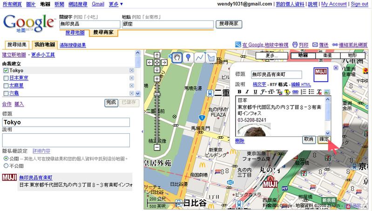Viewport: 372px width, 211px height.
Task: Switch to the 搜尋結果 tab
Action: tap(17, 45)
